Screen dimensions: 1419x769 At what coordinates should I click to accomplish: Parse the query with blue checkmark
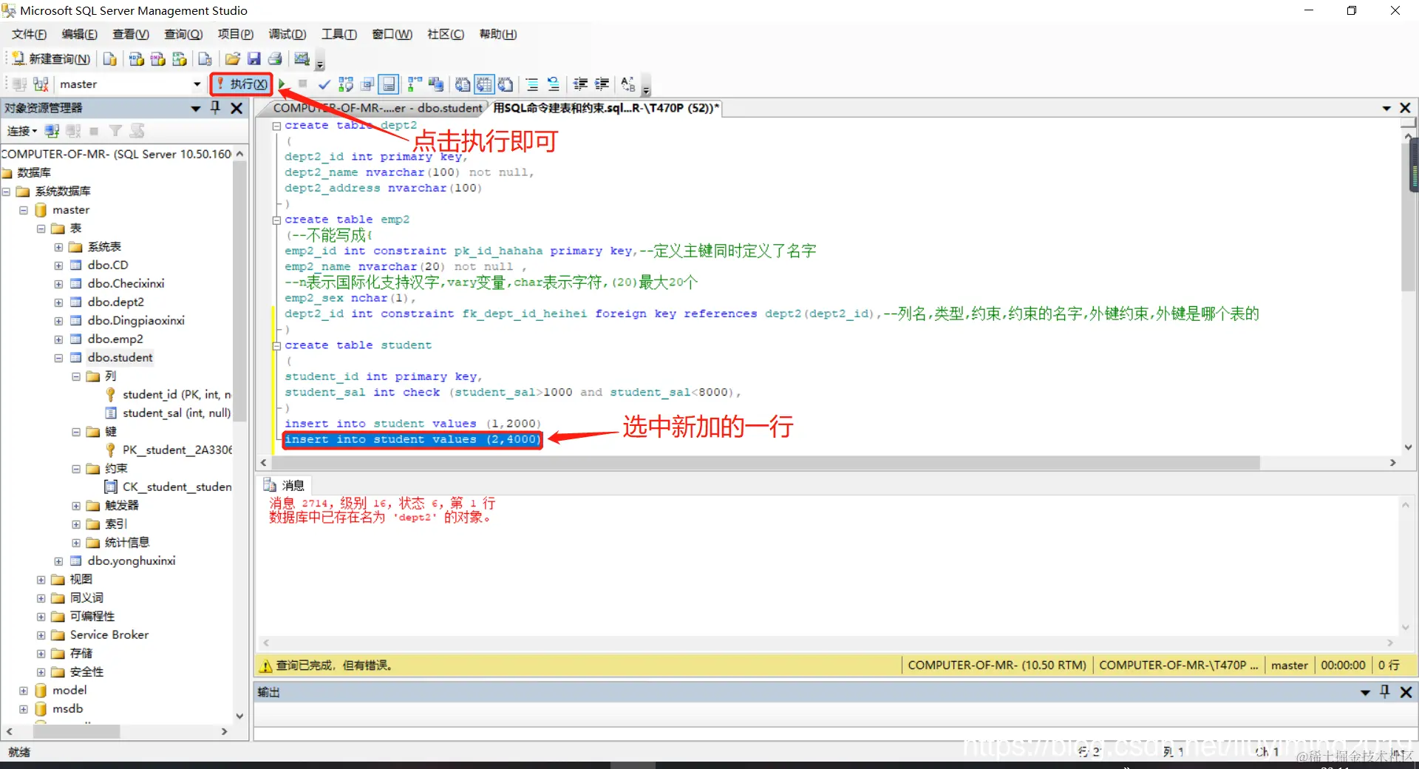324,84
